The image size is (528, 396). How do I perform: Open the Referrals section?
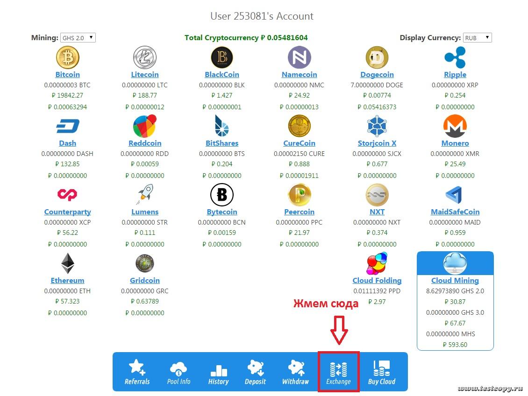137,372
